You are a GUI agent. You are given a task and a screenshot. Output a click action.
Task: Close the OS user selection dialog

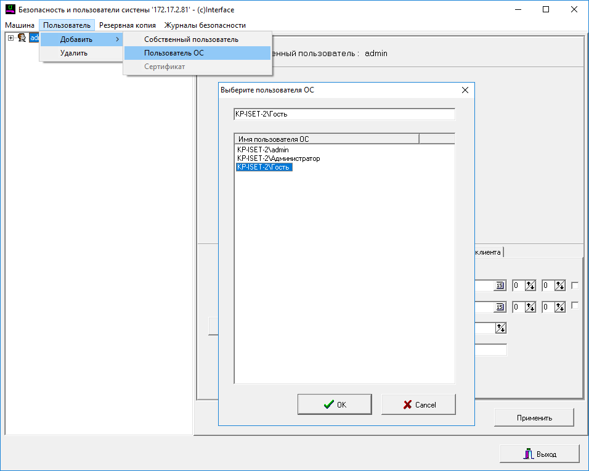point(465,90)
